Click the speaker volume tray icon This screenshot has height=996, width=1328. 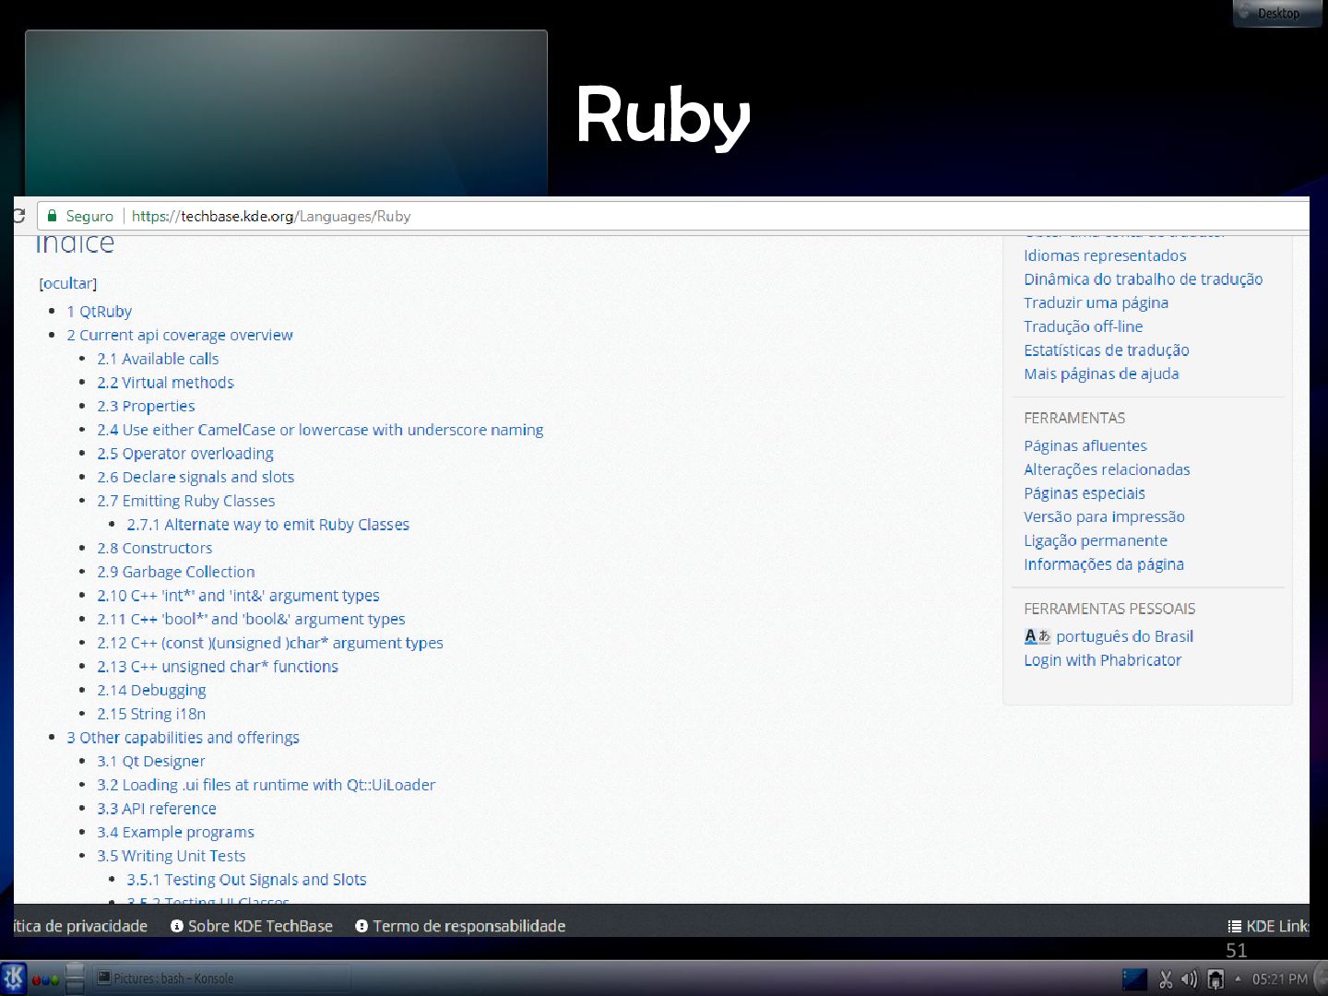point(1190,978)
